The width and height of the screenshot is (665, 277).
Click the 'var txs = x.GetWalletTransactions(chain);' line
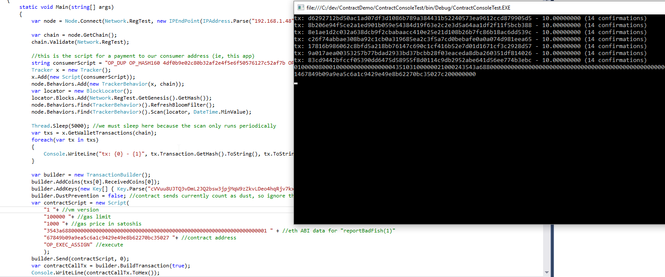[94, 133]
